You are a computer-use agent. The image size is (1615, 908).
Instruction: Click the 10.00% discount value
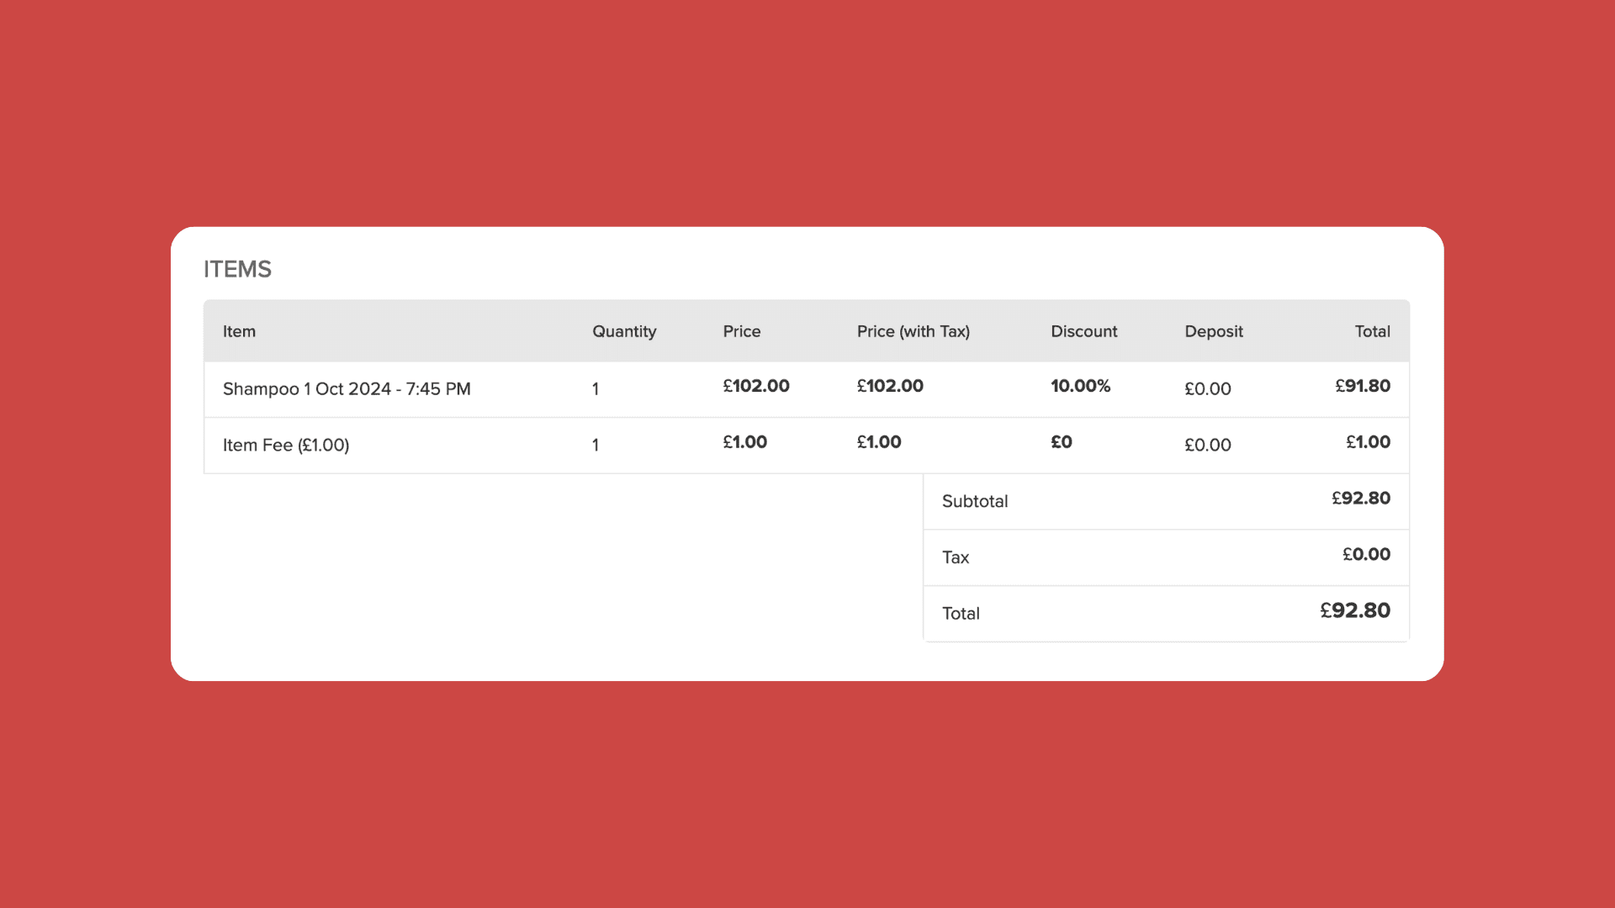1080,386
